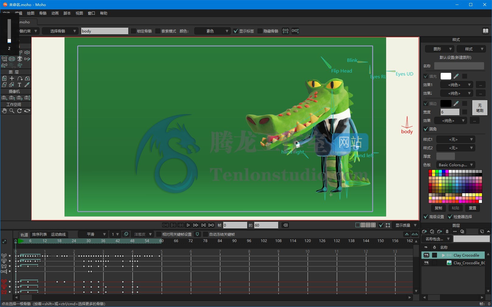The width and height of the screenshot is (492, 307).
Task: Open the layer more options (…) icon
Action: (x=455, y=231)
